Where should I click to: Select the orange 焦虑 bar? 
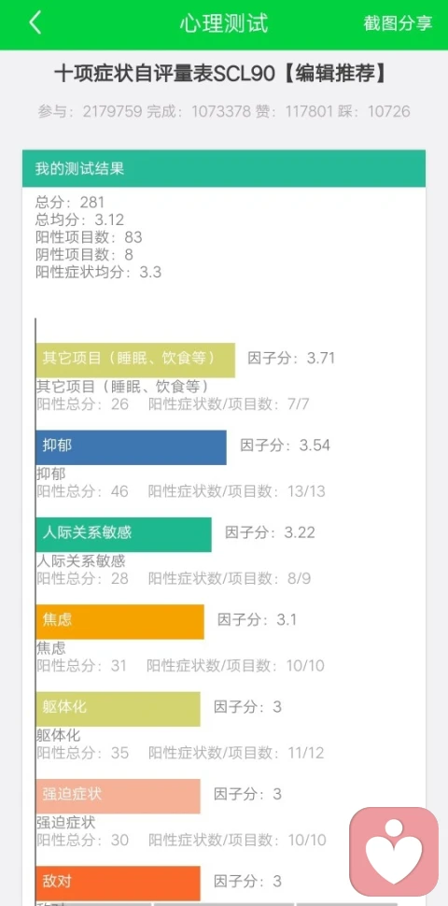click(120, 622)
